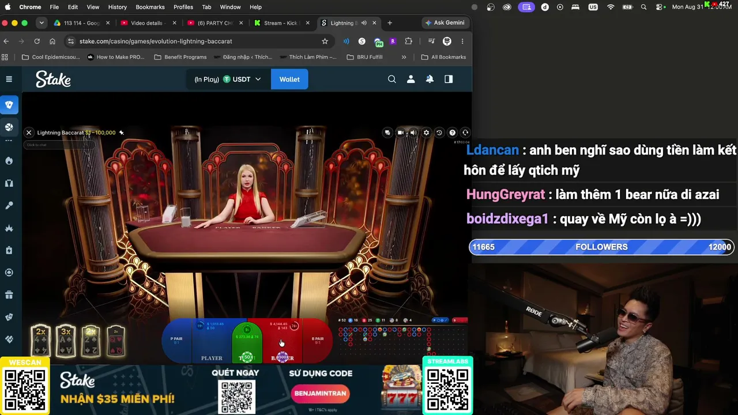Select the Sports basketball icon in sidebar
The width and height of the screenshot is (738, 415).
point(9,127)
